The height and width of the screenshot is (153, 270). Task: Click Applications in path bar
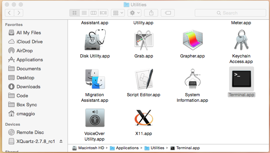pyautogui.click(x=124, y=148)
